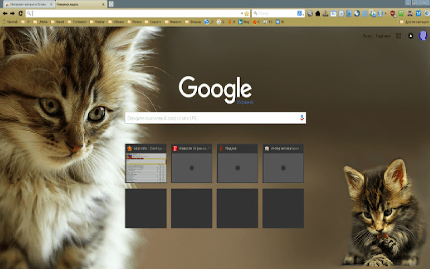Open the VK bookmark icon
430x269 pixels.
279,22
